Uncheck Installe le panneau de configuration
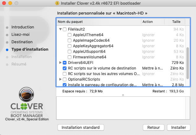 tap(65, 85)
